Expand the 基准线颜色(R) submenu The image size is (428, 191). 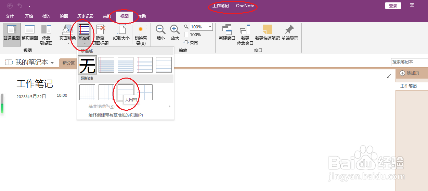tap(126, 107)
